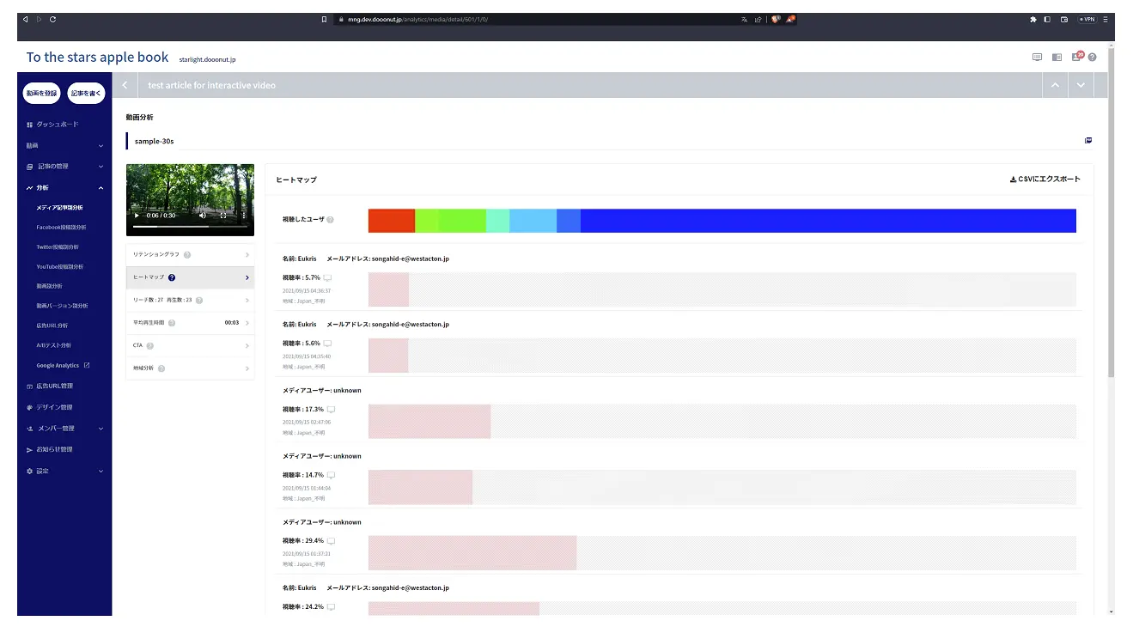
Task: Open Facebook投稿別分析 in the sidebar
Action: [61, 228]
